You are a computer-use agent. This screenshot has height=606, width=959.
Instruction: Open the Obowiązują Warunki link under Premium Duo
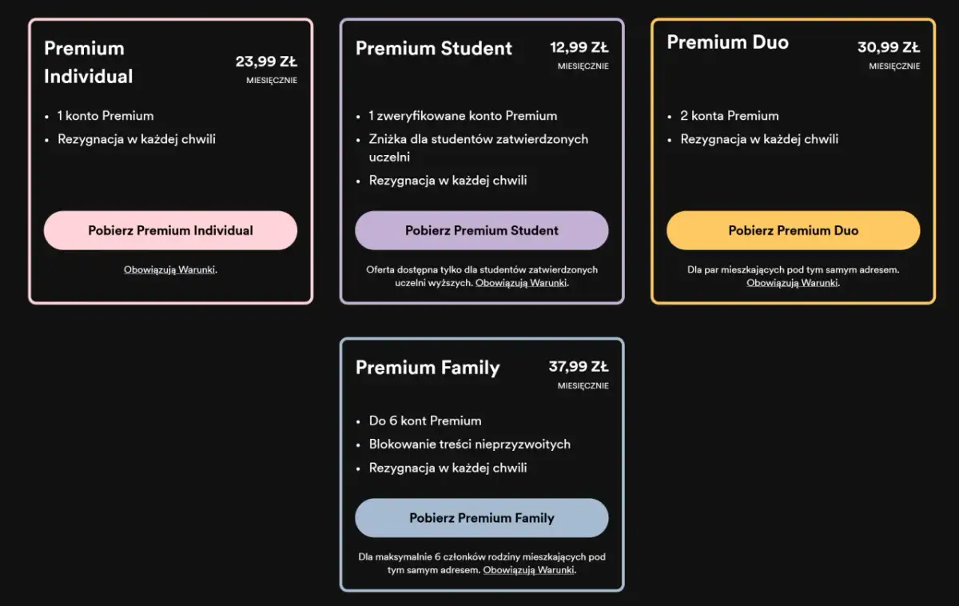(x=792, y=282)
